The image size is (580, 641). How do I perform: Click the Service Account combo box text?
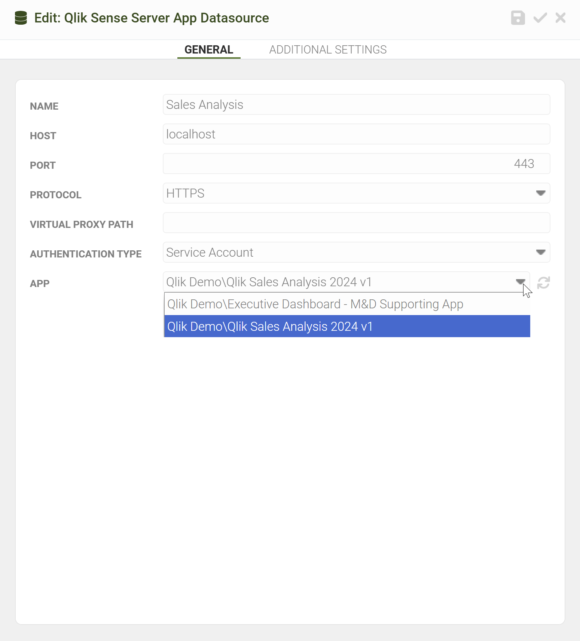(x=210, y=252)
